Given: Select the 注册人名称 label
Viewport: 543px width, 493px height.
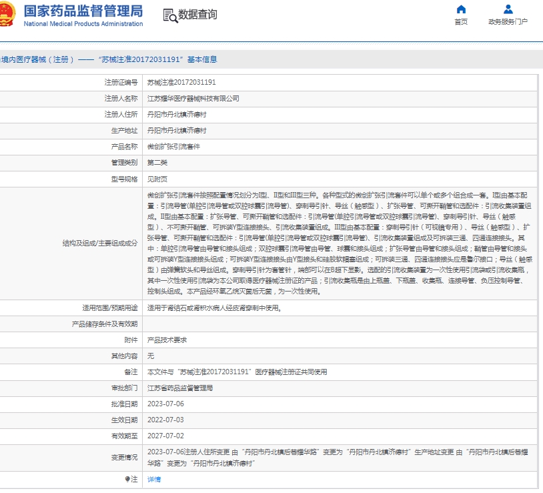Looking at the screenshot, I should tap(121, 99).
